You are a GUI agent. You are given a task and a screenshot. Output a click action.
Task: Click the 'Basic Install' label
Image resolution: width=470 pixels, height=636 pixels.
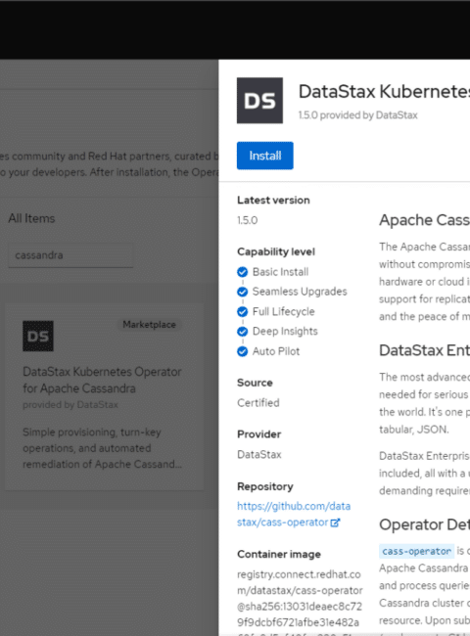(x=280, y=272)
